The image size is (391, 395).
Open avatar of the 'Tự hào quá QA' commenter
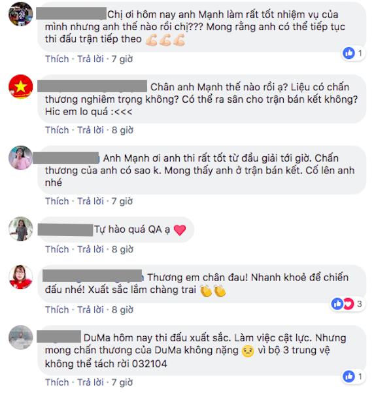21,229
